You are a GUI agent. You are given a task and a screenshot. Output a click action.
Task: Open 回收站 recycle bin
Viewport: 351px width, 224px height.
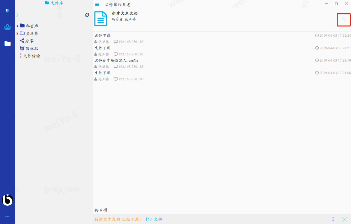[31, 48]
